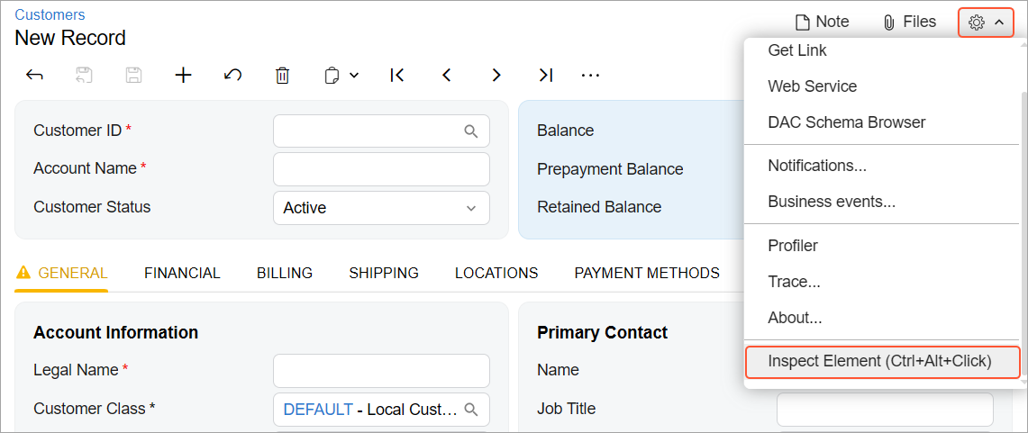Click the Customer ID search magnifier

470,131
